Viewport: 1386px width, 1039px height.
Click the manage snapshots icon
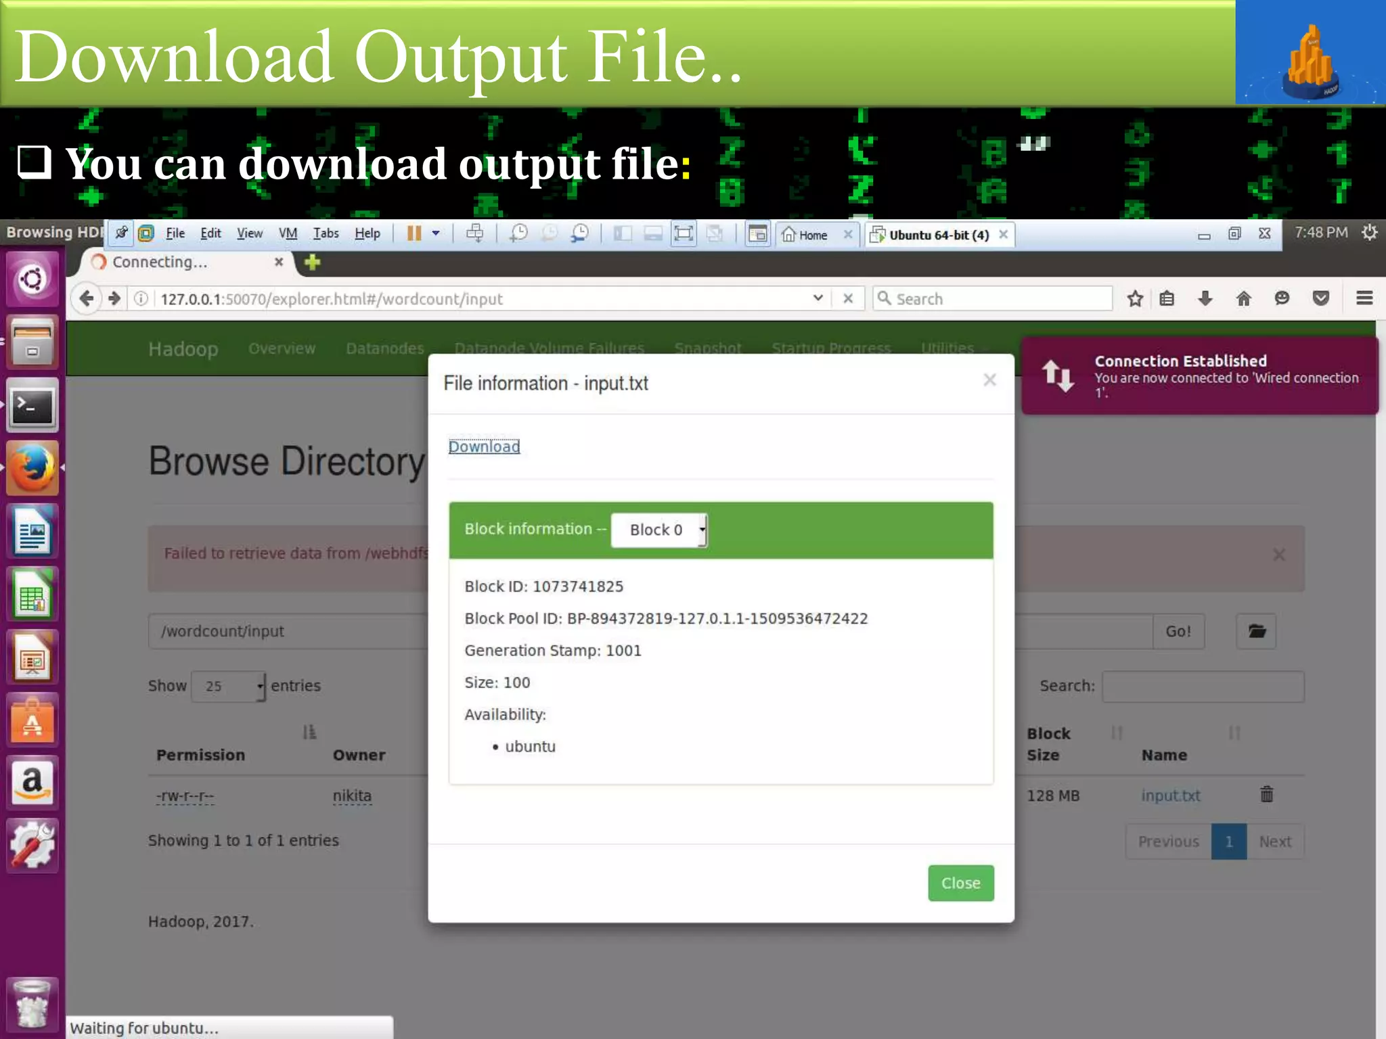pos(579,233)
